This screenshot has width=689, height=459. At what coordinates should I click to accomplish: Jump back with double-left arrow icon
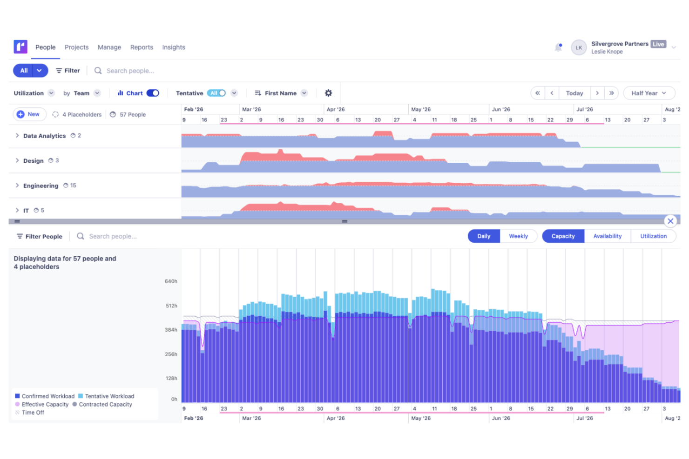point(538,93)
